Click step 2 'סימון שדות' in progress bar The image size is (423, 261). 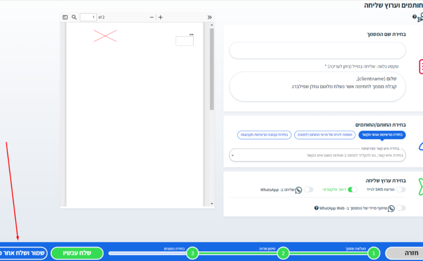click(x=283, y=253)
